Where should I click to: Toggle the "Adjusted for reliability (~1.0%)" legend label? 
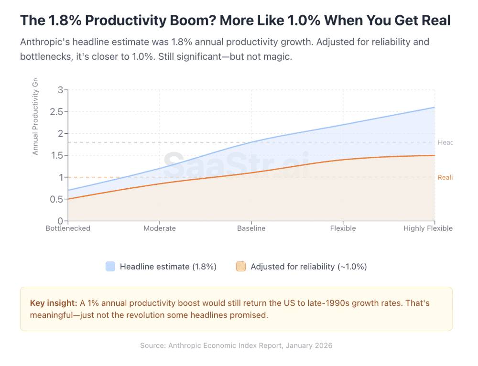click(x=308, y=267)
